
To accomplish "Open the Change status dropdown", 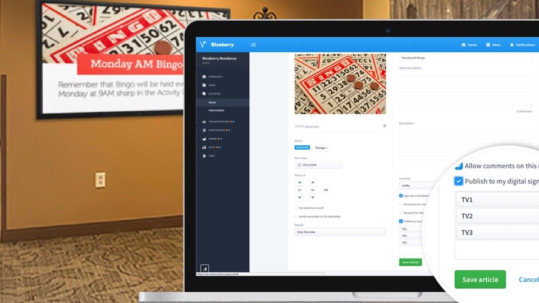I will click(x=321, y=148).
